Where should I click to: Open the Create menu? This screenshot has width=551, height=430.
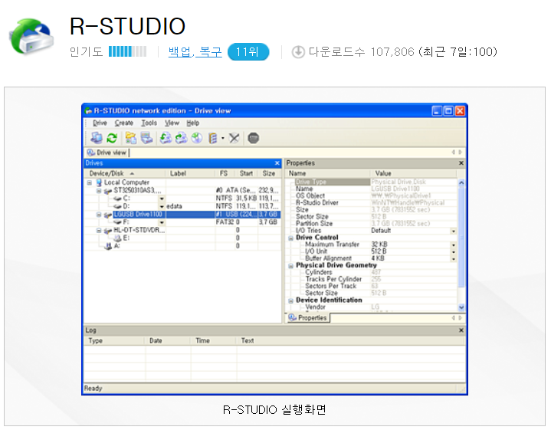click(123, 123)
